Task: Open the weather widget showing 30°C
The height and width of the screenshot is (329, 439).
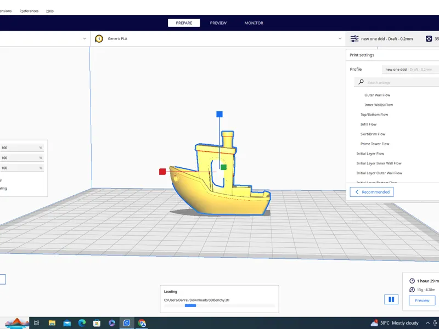Action: 395,323
